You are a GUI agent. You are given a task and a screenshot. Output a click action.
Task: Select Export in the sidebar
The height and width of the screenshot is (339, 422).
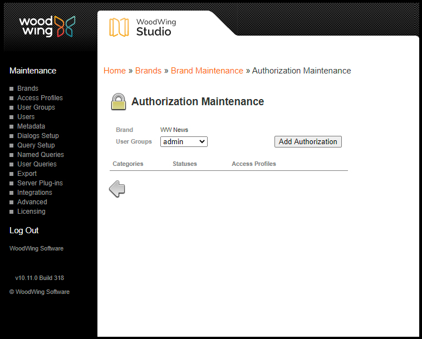click(27, 174)
